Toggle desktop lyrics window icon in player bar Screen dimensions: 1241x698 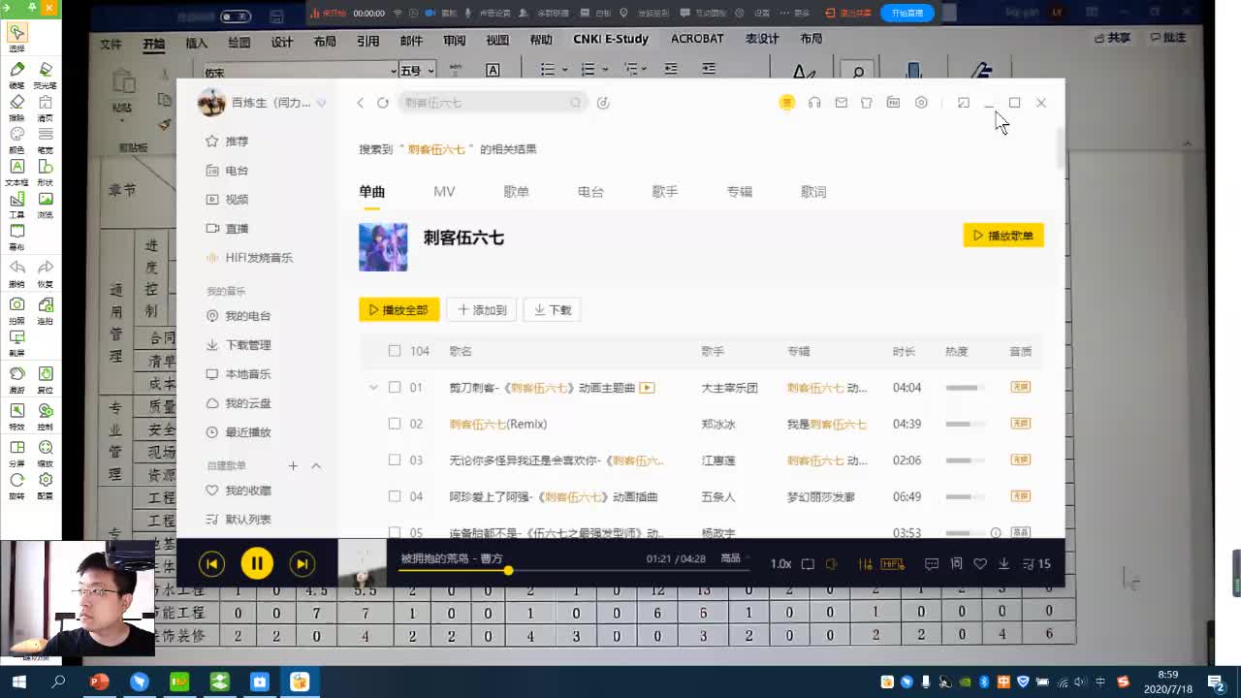tap(808, 564)
